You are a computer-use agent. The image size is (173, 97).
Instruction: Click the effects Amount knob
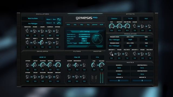point(119,26)
